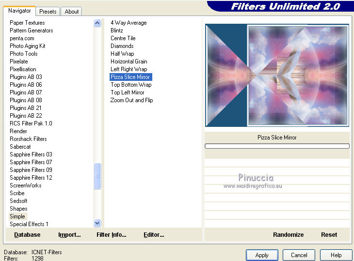Choose RCS Filter Pak 1.0
Image resolution: width=354 pixels, height=261 pixels.
click(x=31, y=123)
